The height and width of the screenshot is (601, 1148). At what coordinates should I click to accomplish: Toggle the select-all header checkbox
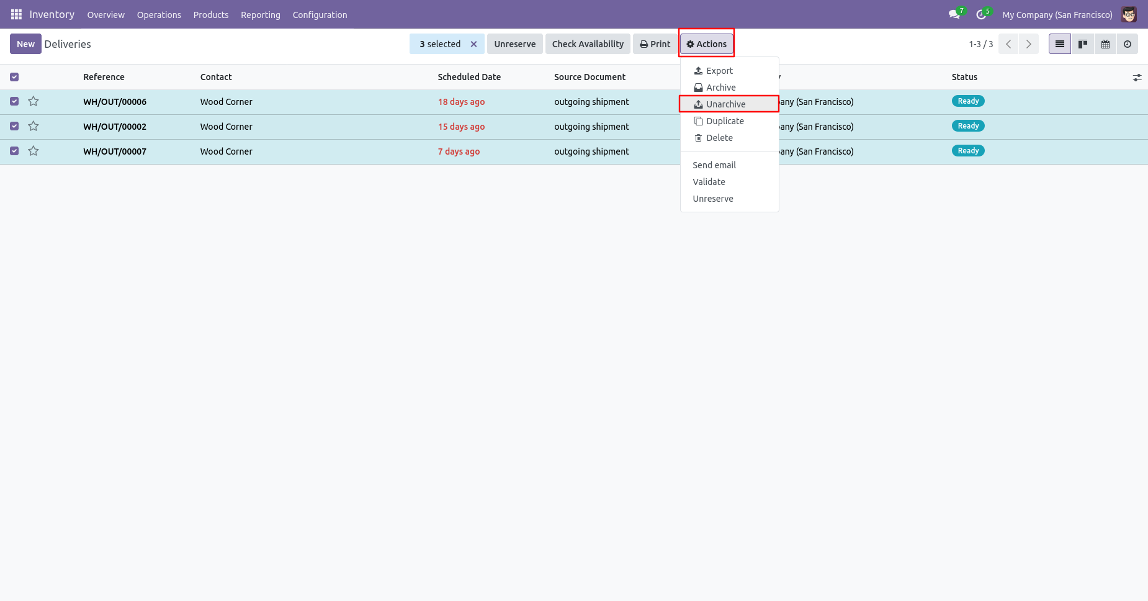pyautogui.click(x=14, y=77)
